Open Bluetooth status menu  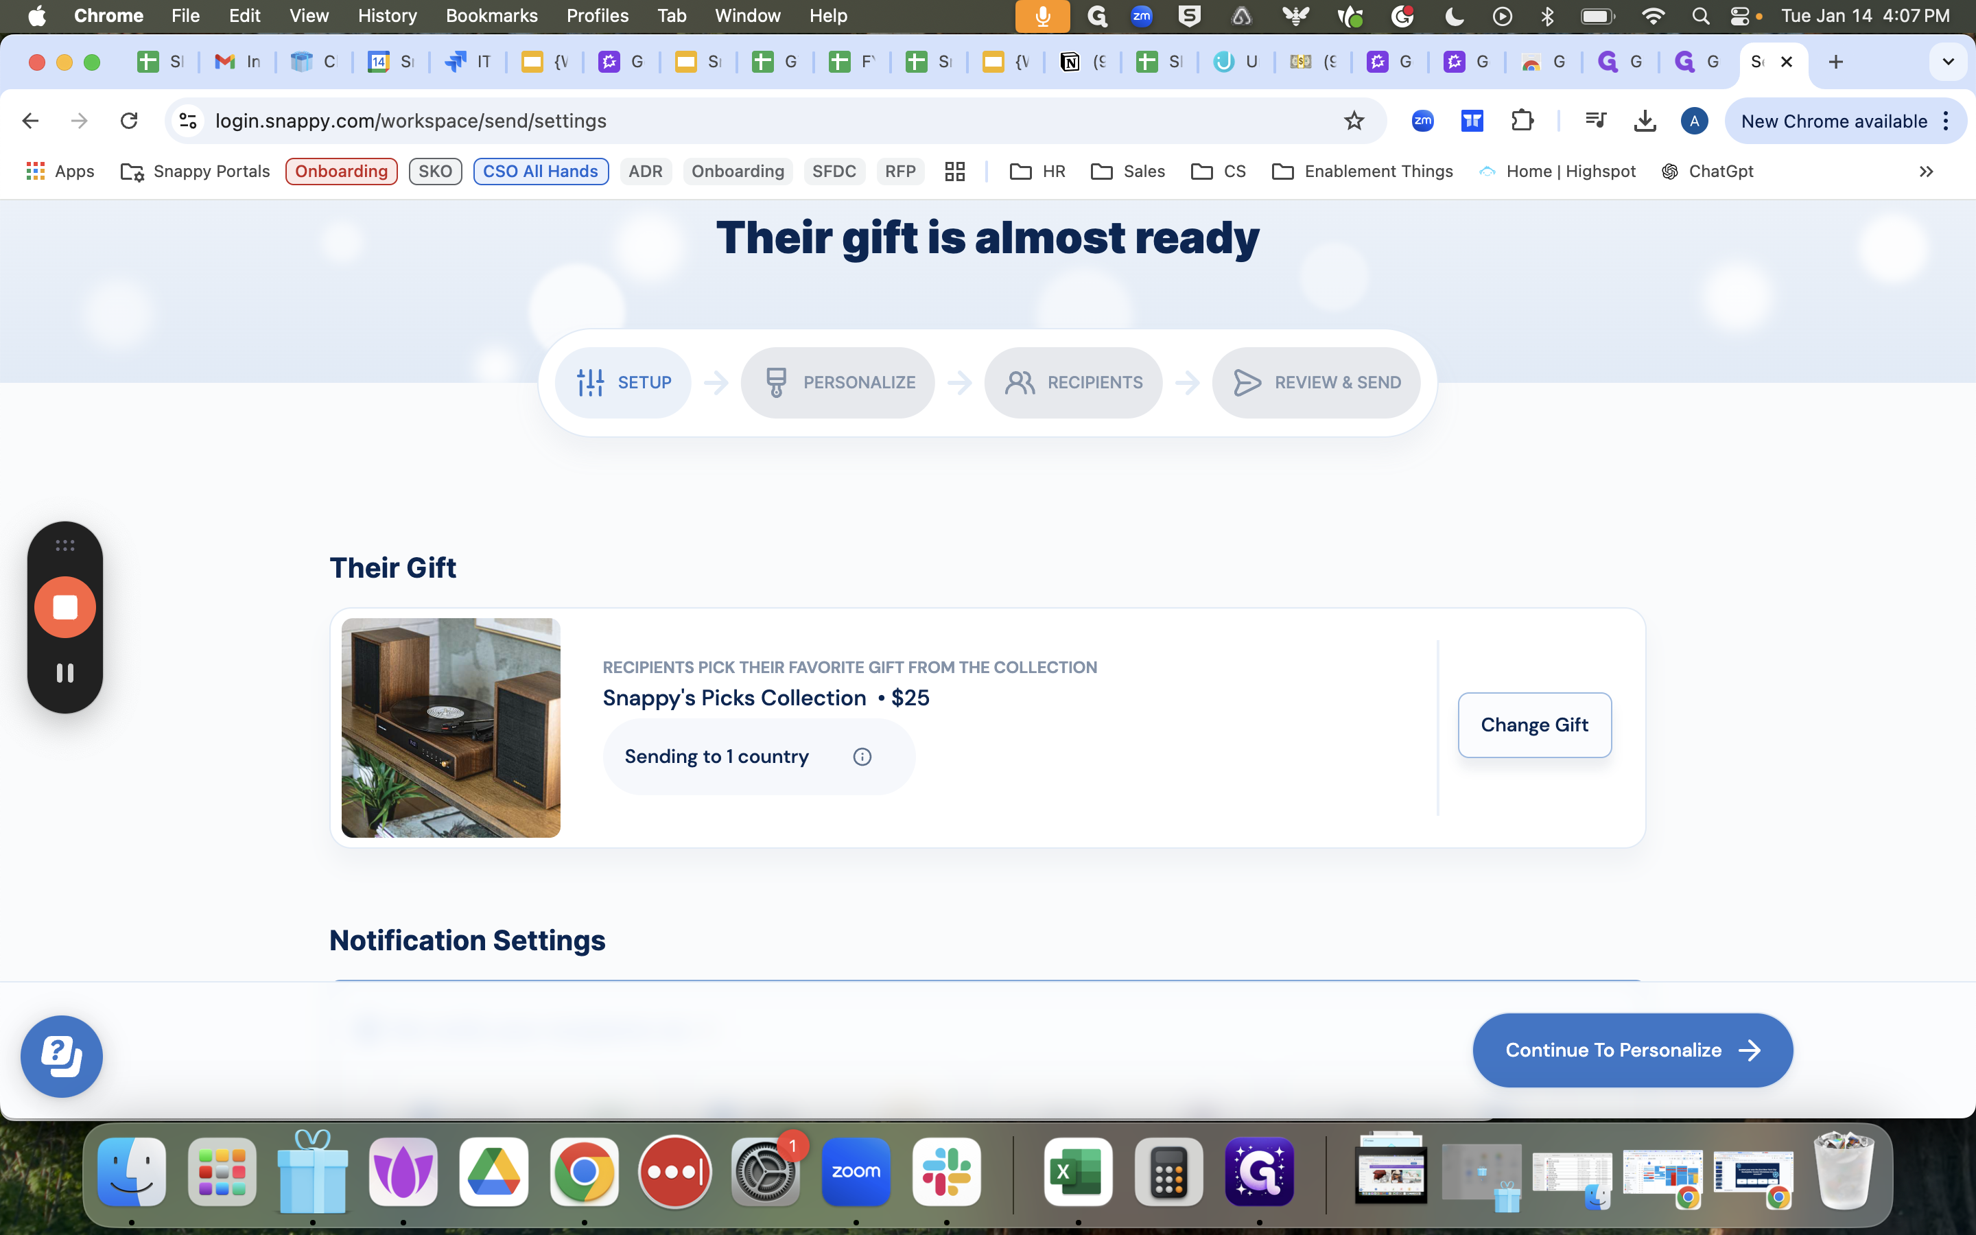(x=1547, y=16)
